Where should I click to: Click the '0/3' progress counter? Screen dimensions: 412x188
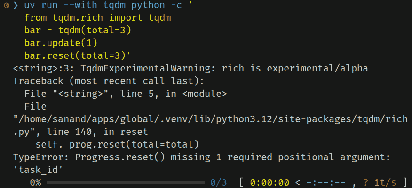[x=219, y=181]
